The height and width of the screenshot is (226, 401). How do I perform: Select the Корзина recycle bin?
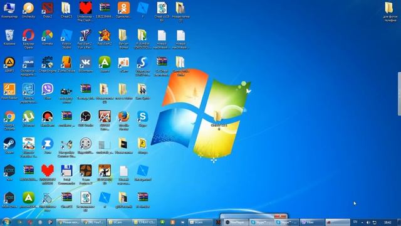[9, 38]
